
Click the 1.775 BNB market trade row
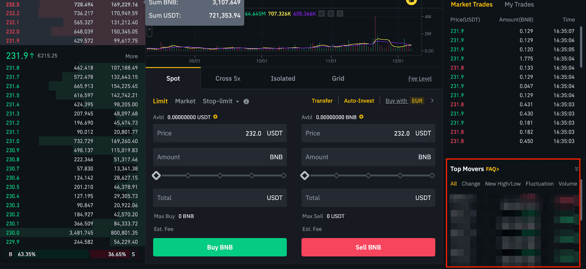click(x=512, y=59)
